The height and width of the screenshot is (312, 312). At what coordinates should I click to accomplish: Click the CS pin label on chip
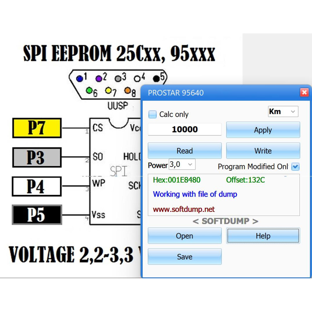coord(97,128)
